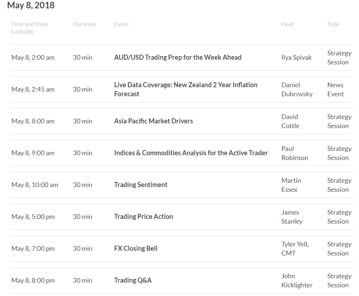Open the Asia Pacific Market Drivers event
359x296 pixels.
(x=153, y=121)
